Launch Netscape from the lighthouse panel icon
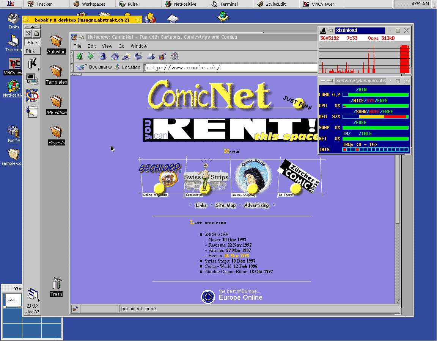This screenshot has height=341, width=437. tap(32, 95)
